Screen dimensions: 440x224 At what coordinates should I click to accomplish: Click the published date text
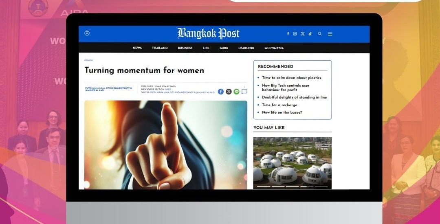tap(158, 86)
